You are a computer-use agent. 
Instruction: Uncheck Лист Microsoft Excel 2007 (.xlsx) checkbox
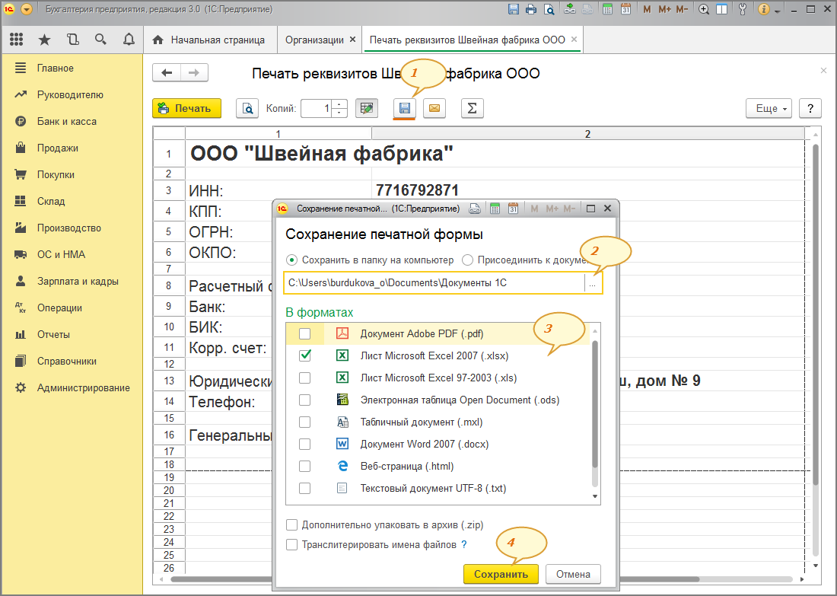coord(305,355)
